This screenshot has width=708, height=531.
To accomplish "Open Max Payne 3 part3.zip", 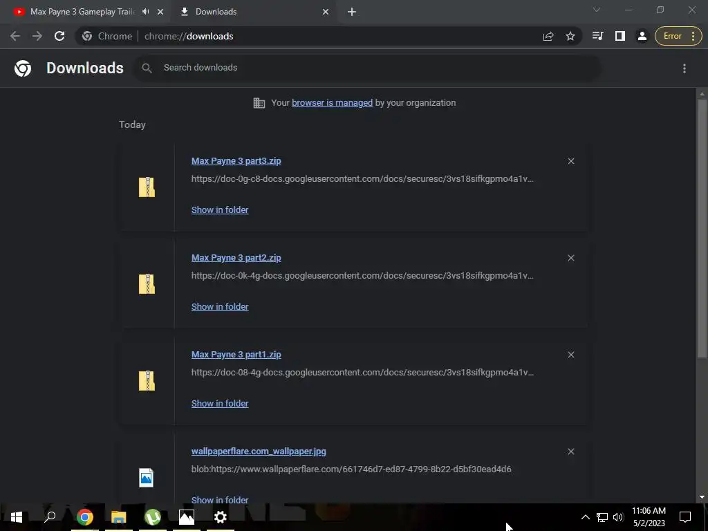I will click(236, 160).
